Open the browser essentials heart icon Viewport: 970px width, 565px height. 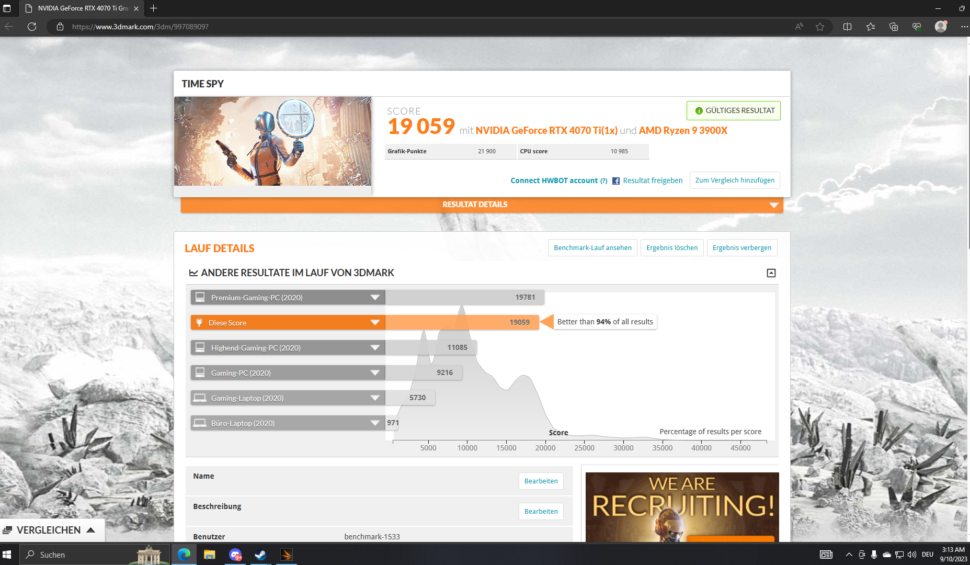[x=917, y=27]
